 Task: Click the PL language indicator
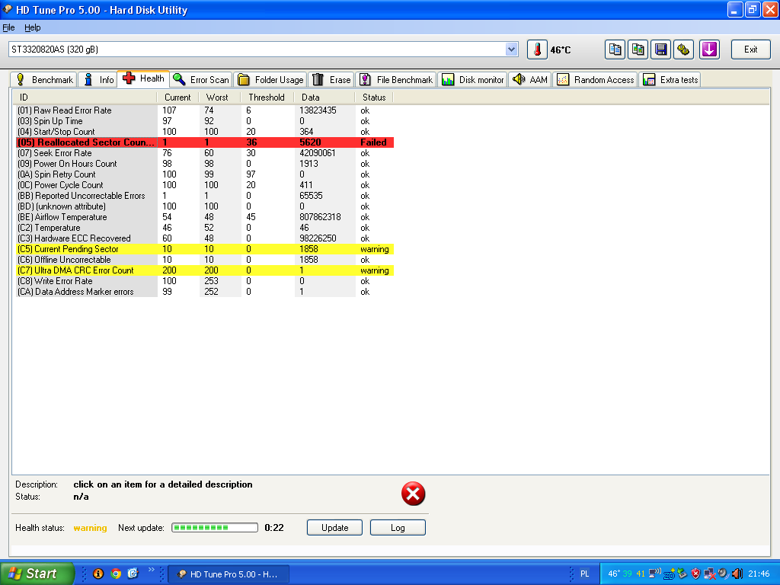[x=584, y=574]
